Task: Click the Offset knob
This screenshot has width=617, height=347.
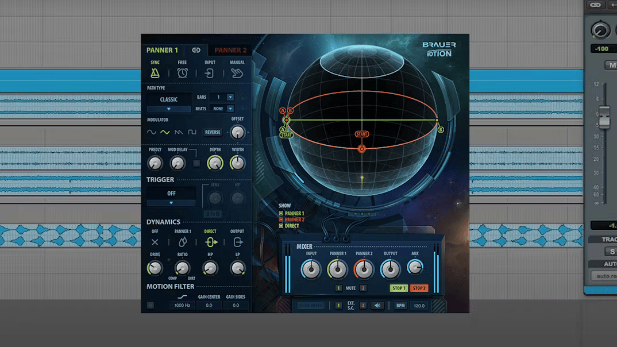Action: tap(238, 133)
